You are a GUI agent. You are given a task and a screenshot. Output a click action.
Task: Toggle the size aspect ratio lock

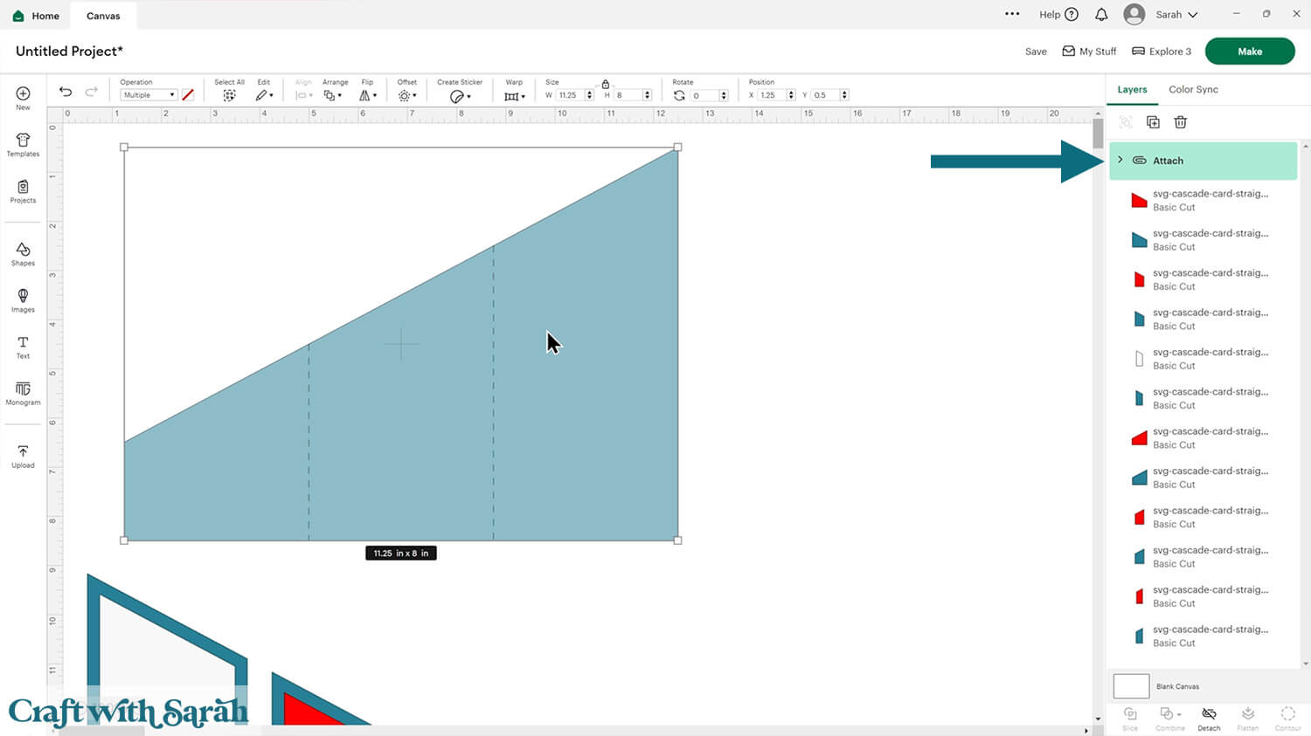[605, 84]
